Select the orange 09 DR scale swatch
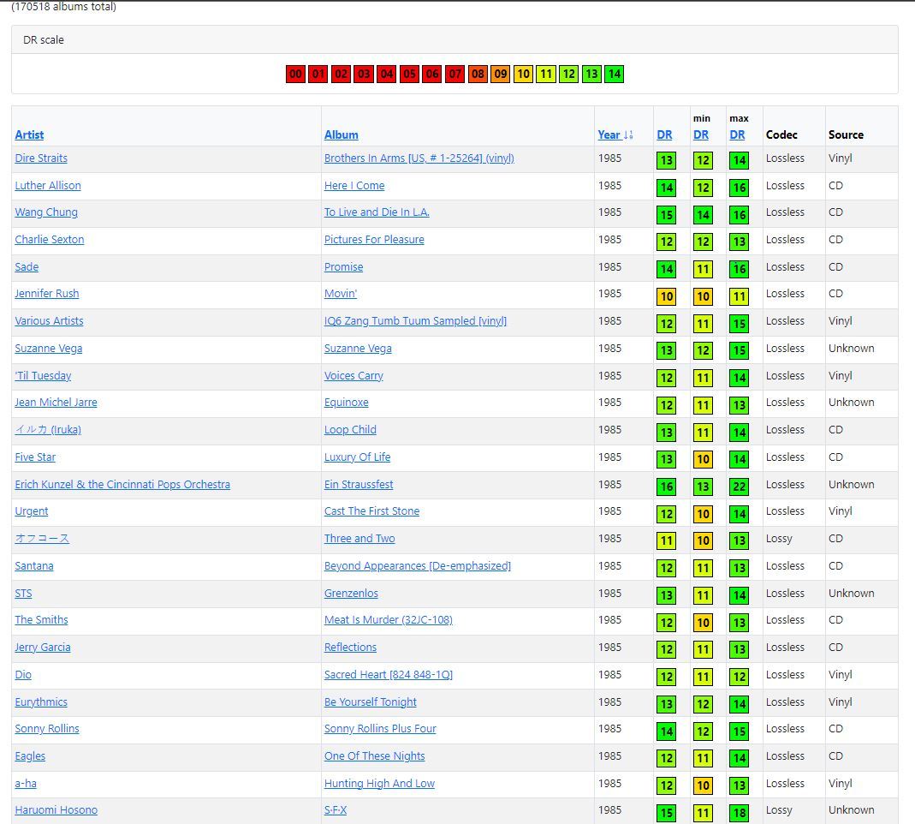915x824 pixels. (x=500, y=75)
